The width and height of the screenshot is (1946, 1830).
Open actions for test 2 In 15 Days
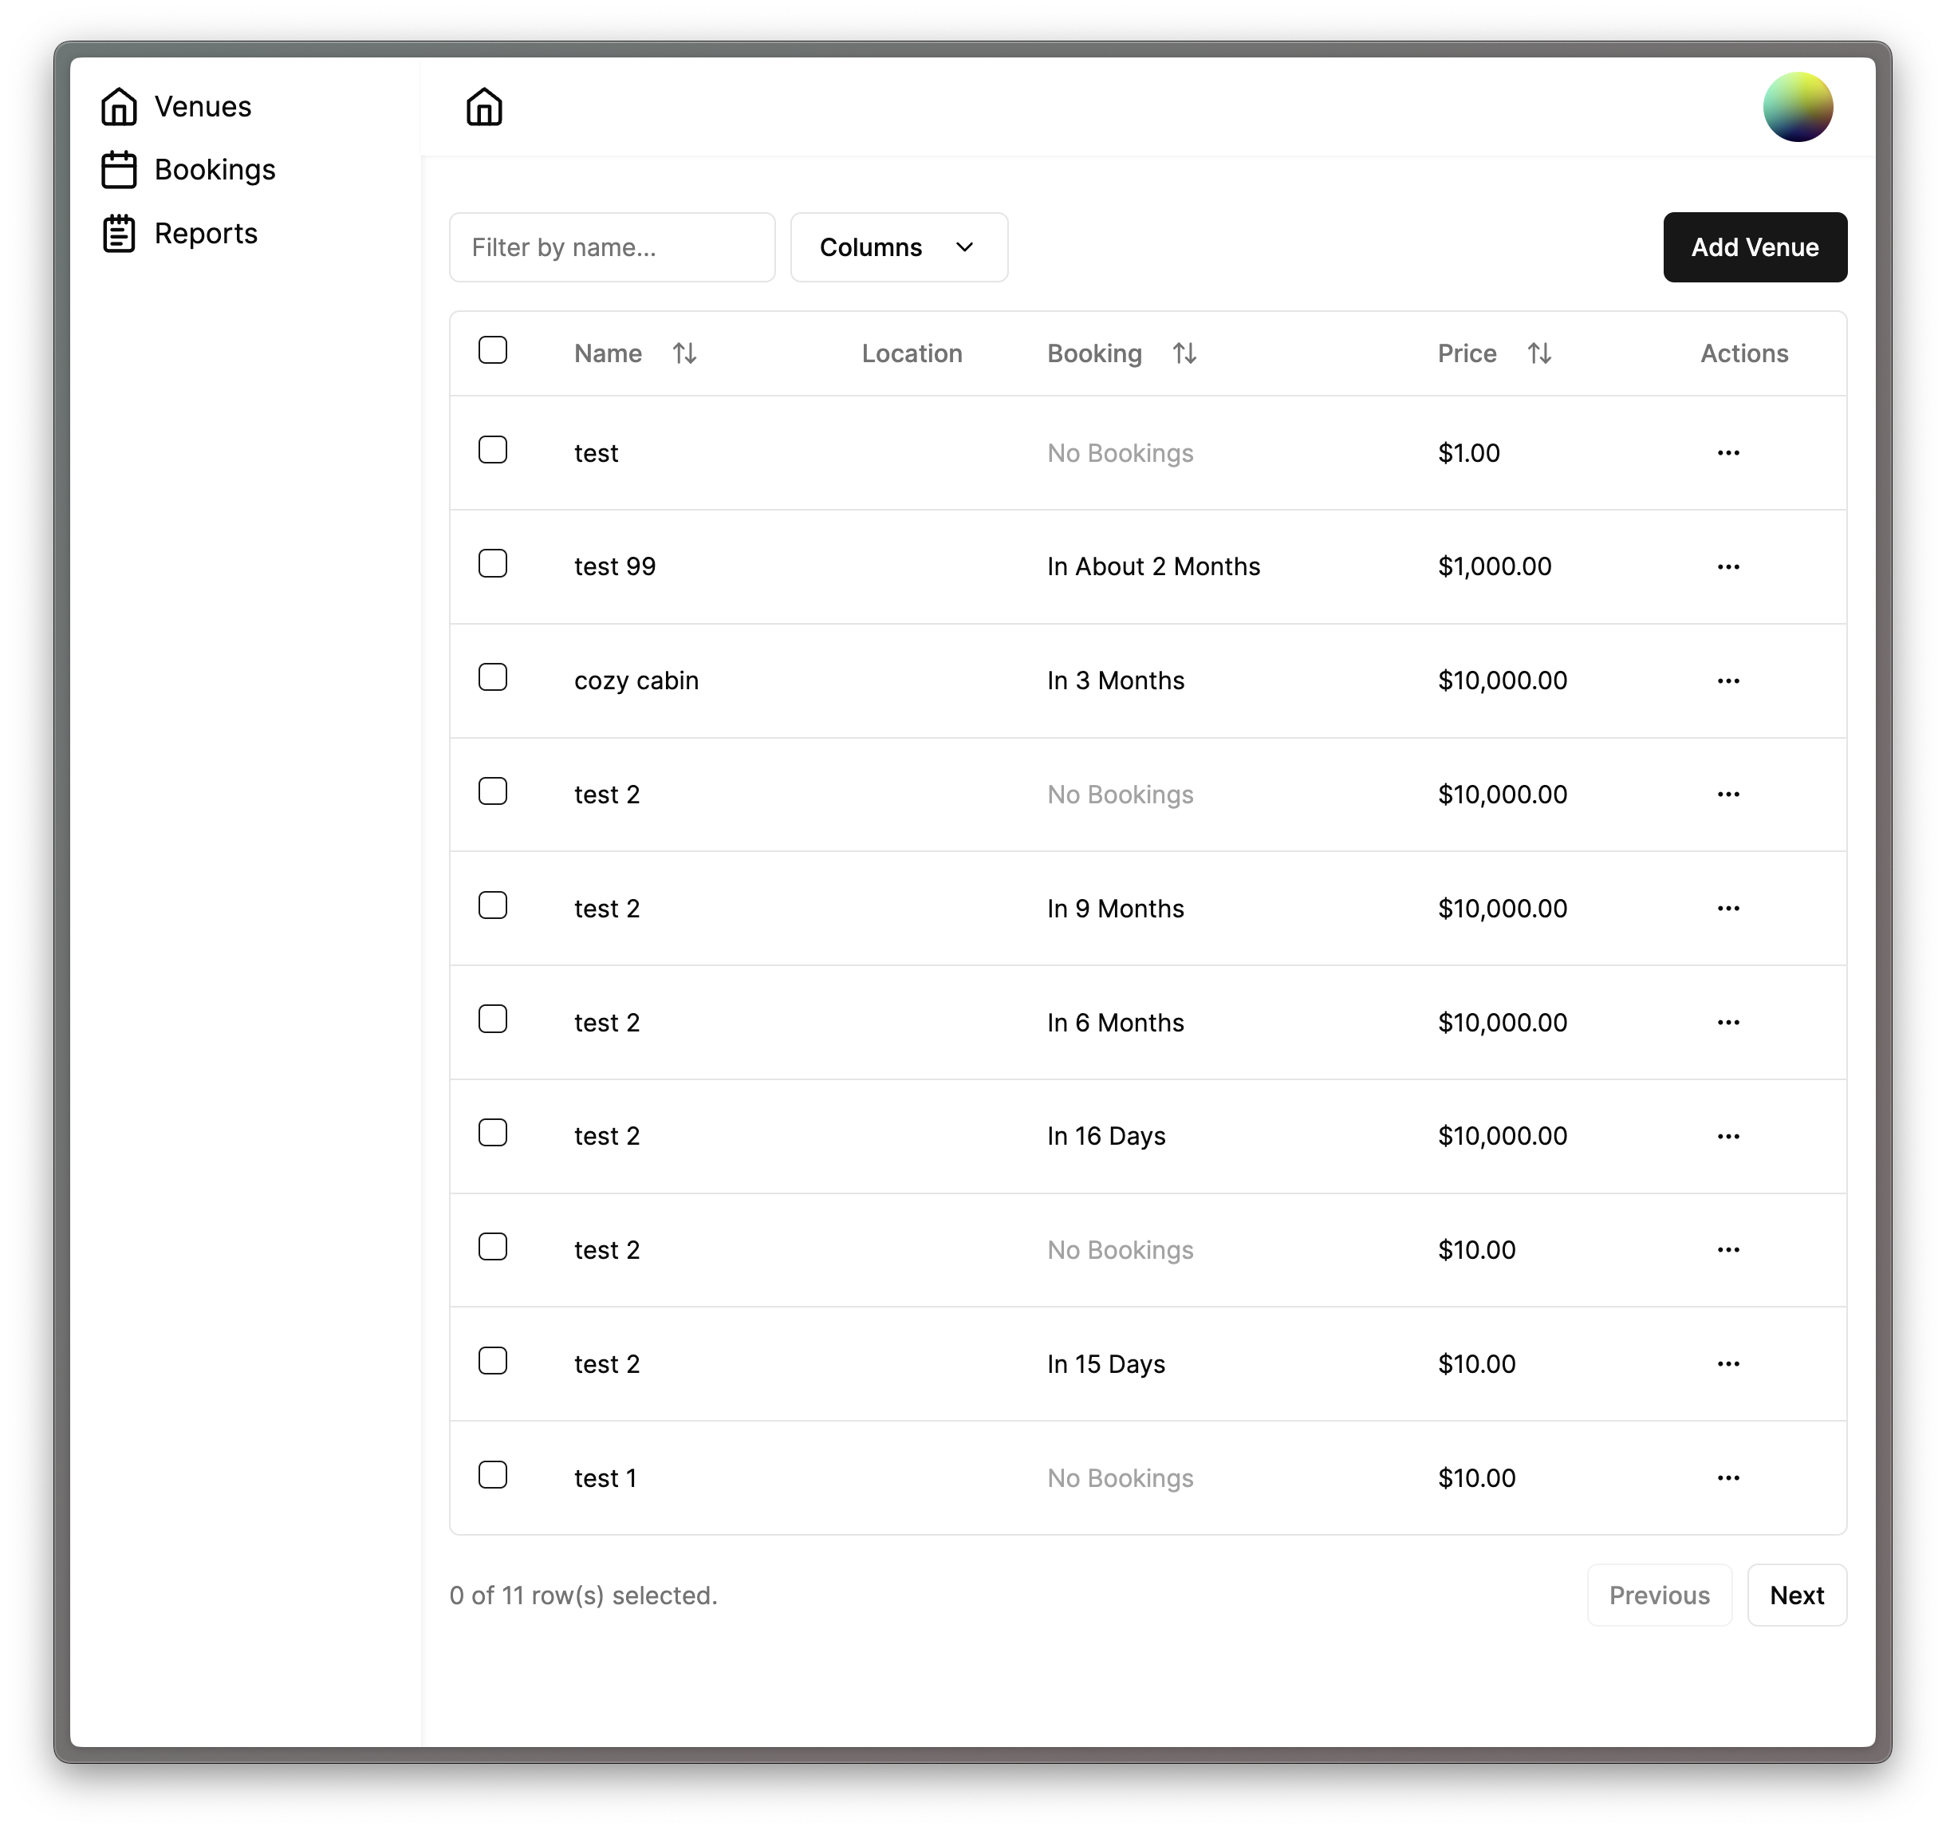[x=1727, y=1364]
